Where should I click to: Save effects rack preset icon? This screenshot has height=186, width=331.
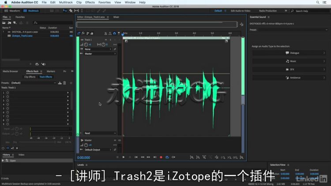(x=60, y=83)
